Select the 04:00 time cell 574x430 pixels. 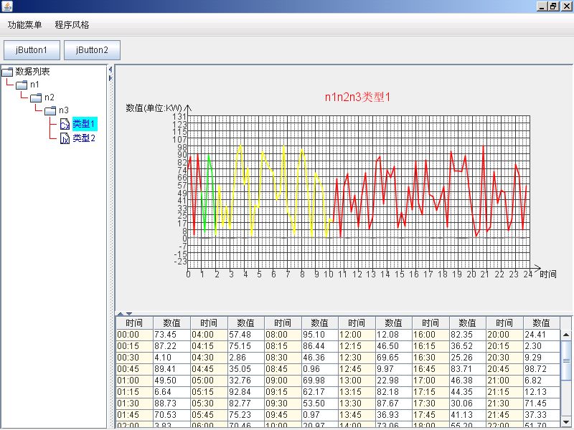tap(209, 335)
